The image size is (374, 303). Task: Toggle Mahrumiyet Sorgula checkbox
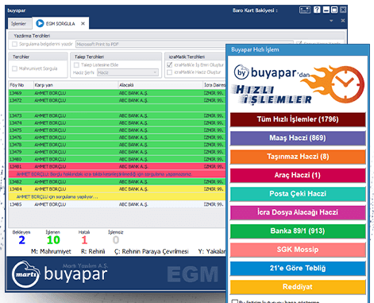[x=14, y=68]
